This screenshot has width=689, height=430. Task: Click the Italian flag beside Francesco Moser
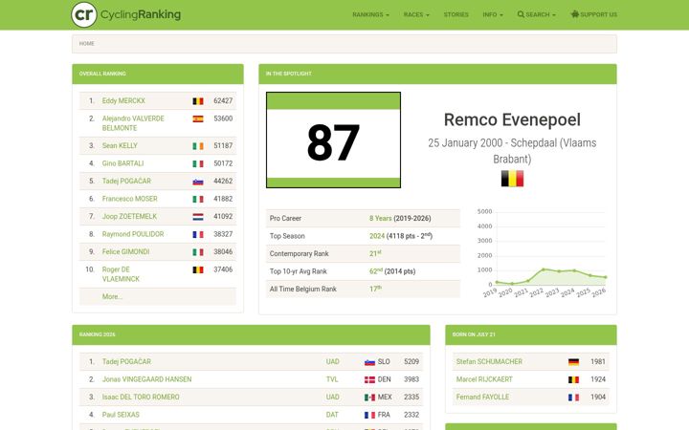pyautogui.click(x=198, y=199)
